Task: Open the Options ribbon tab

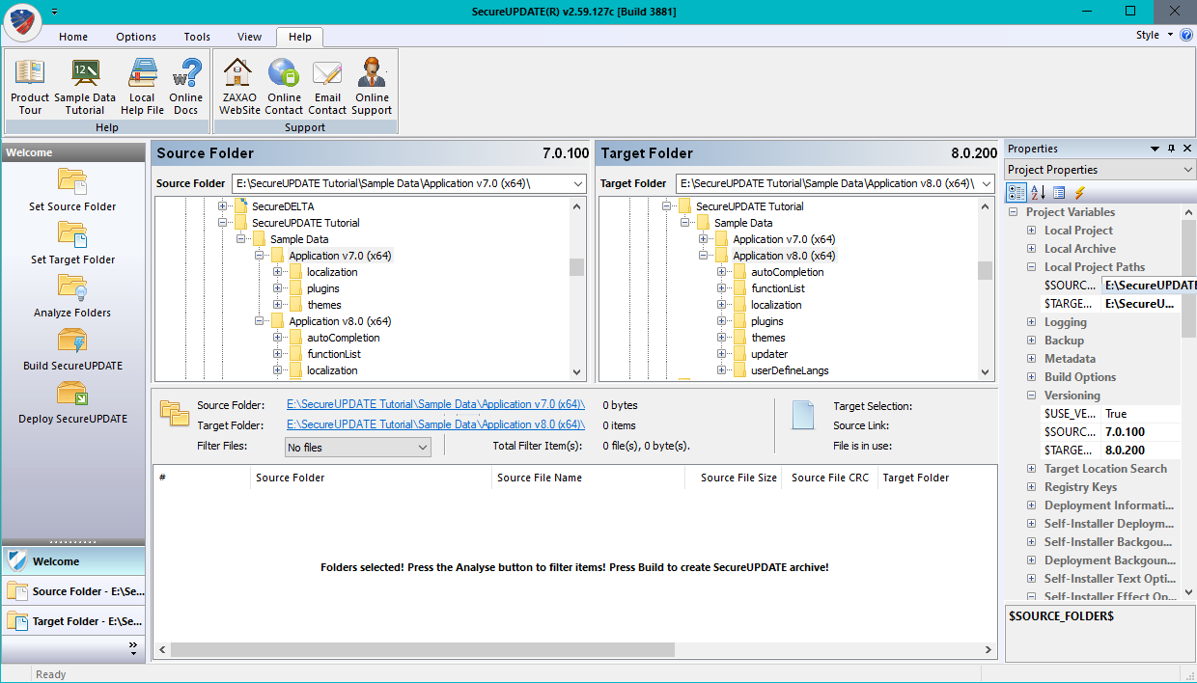Action: (x=136, y=37)
